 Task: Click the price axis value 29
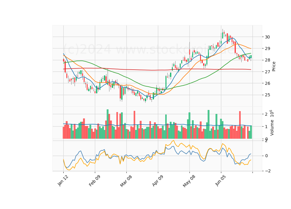pyautogui.click(x=267, y=48)
